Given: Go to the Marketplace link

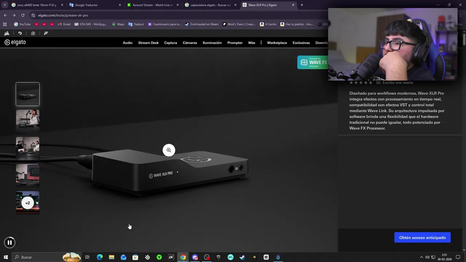Looking at the screenshot, I should coord(277,43).
